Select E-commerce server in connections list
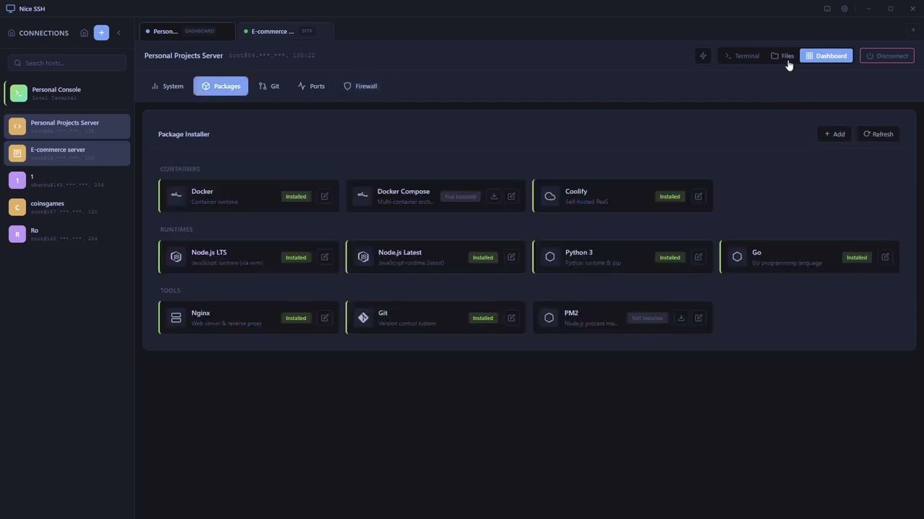This screenshot has width=924, height=519. coord(68,153)
